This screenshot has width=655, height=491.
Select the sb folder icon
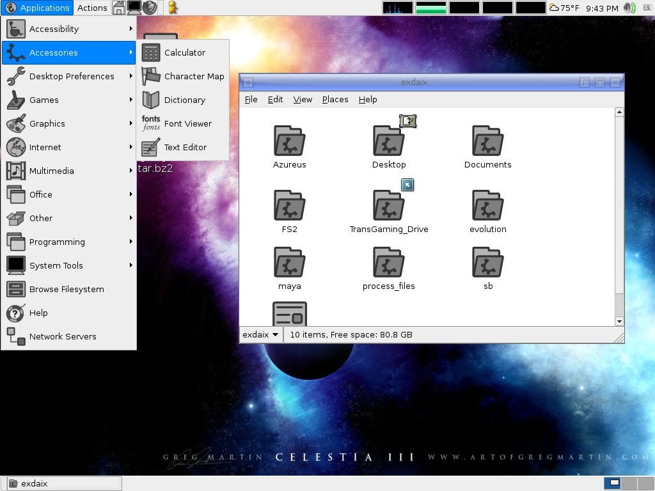[x=487, y=263]
